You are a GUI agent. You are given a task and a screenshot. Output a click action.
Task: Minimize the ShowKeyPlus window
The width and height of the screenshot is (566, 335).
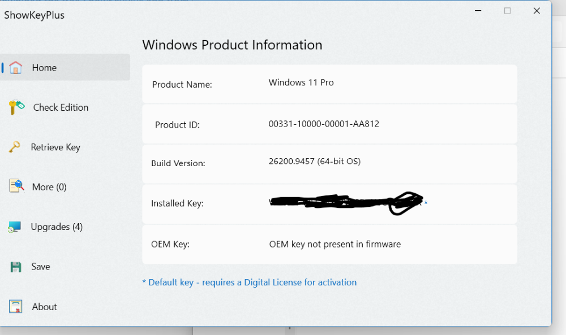[478, 11]
